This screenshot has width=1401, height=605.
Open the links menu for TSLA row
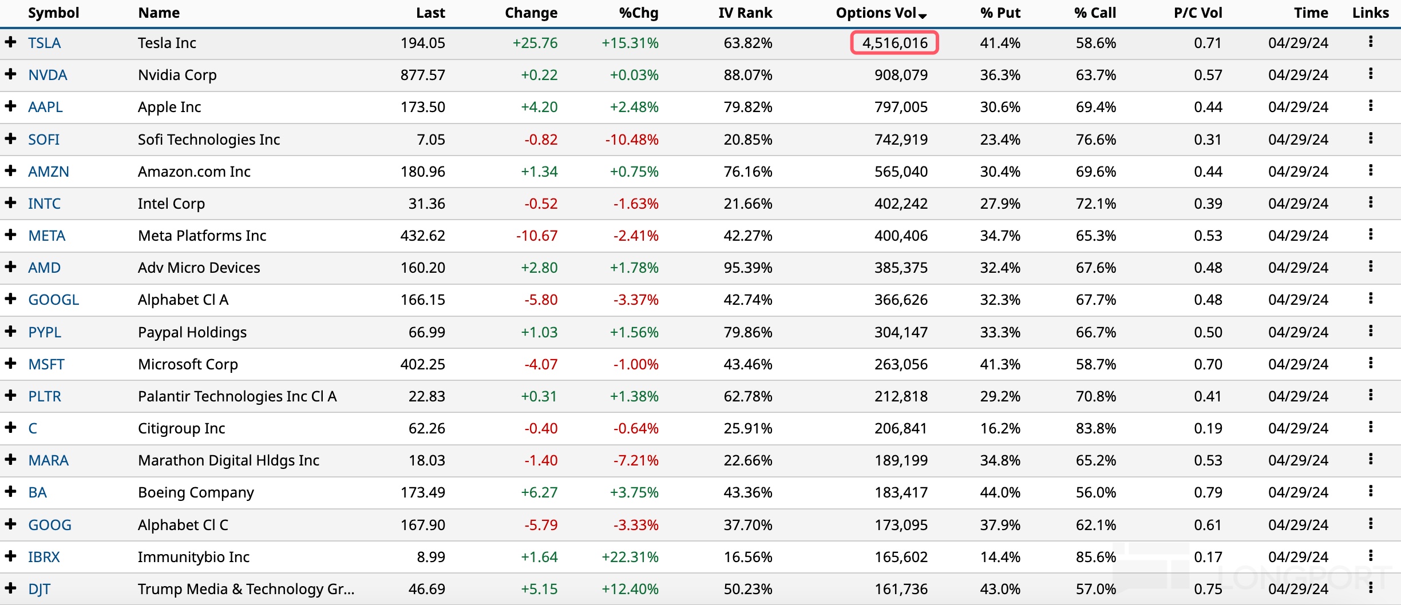coord(1371,42)
